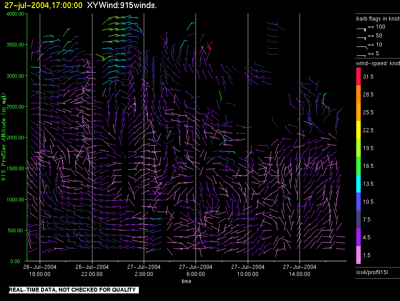Click the 22.5 knots yellow color swatch

tap(358, 130)
